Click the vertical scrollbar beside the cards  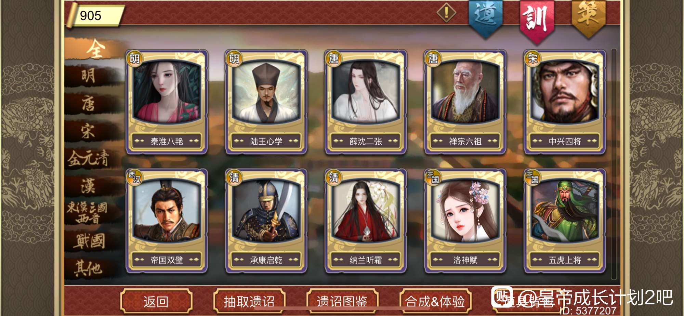[x=614, y=164]
